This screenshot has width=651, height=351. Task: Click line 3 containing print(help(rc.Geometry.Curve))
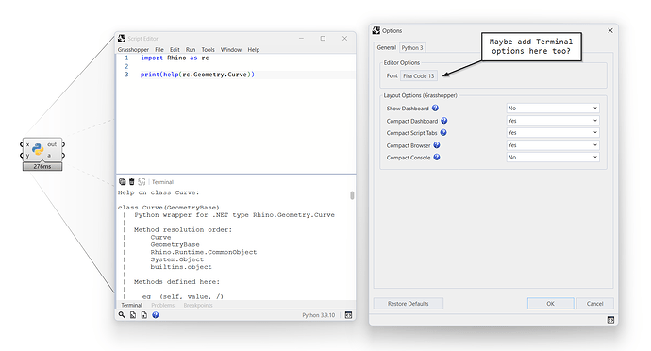(197, 75)
